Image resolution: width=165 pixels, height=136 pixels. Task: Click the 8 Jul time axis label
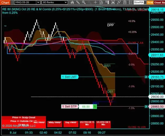(x=13, y=133)
